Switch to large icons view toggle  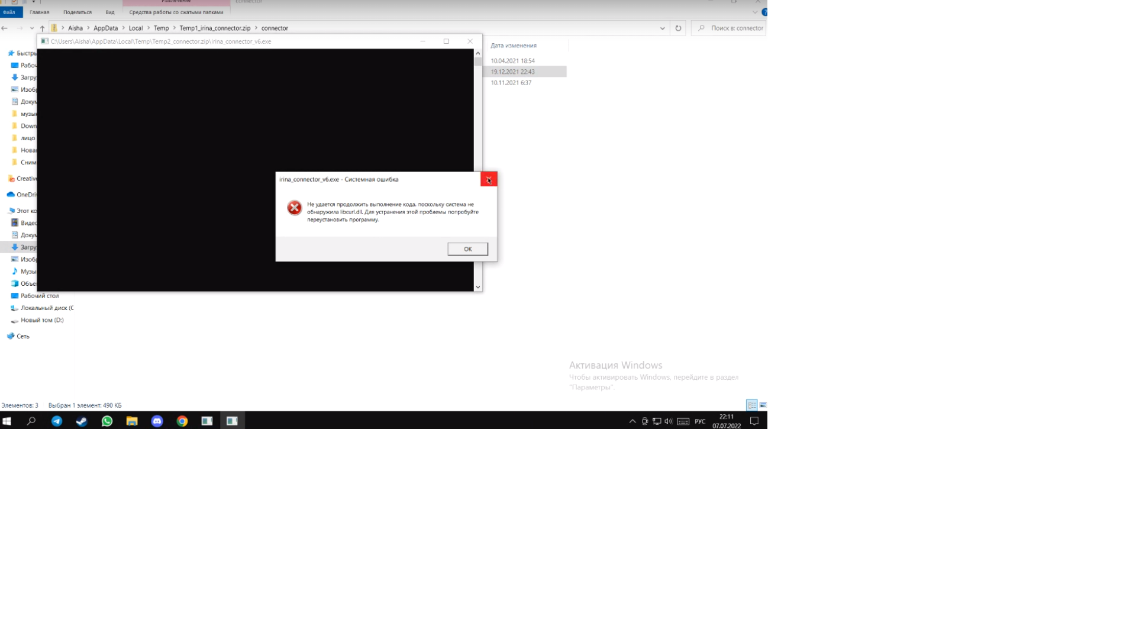[x=763, y=405]
